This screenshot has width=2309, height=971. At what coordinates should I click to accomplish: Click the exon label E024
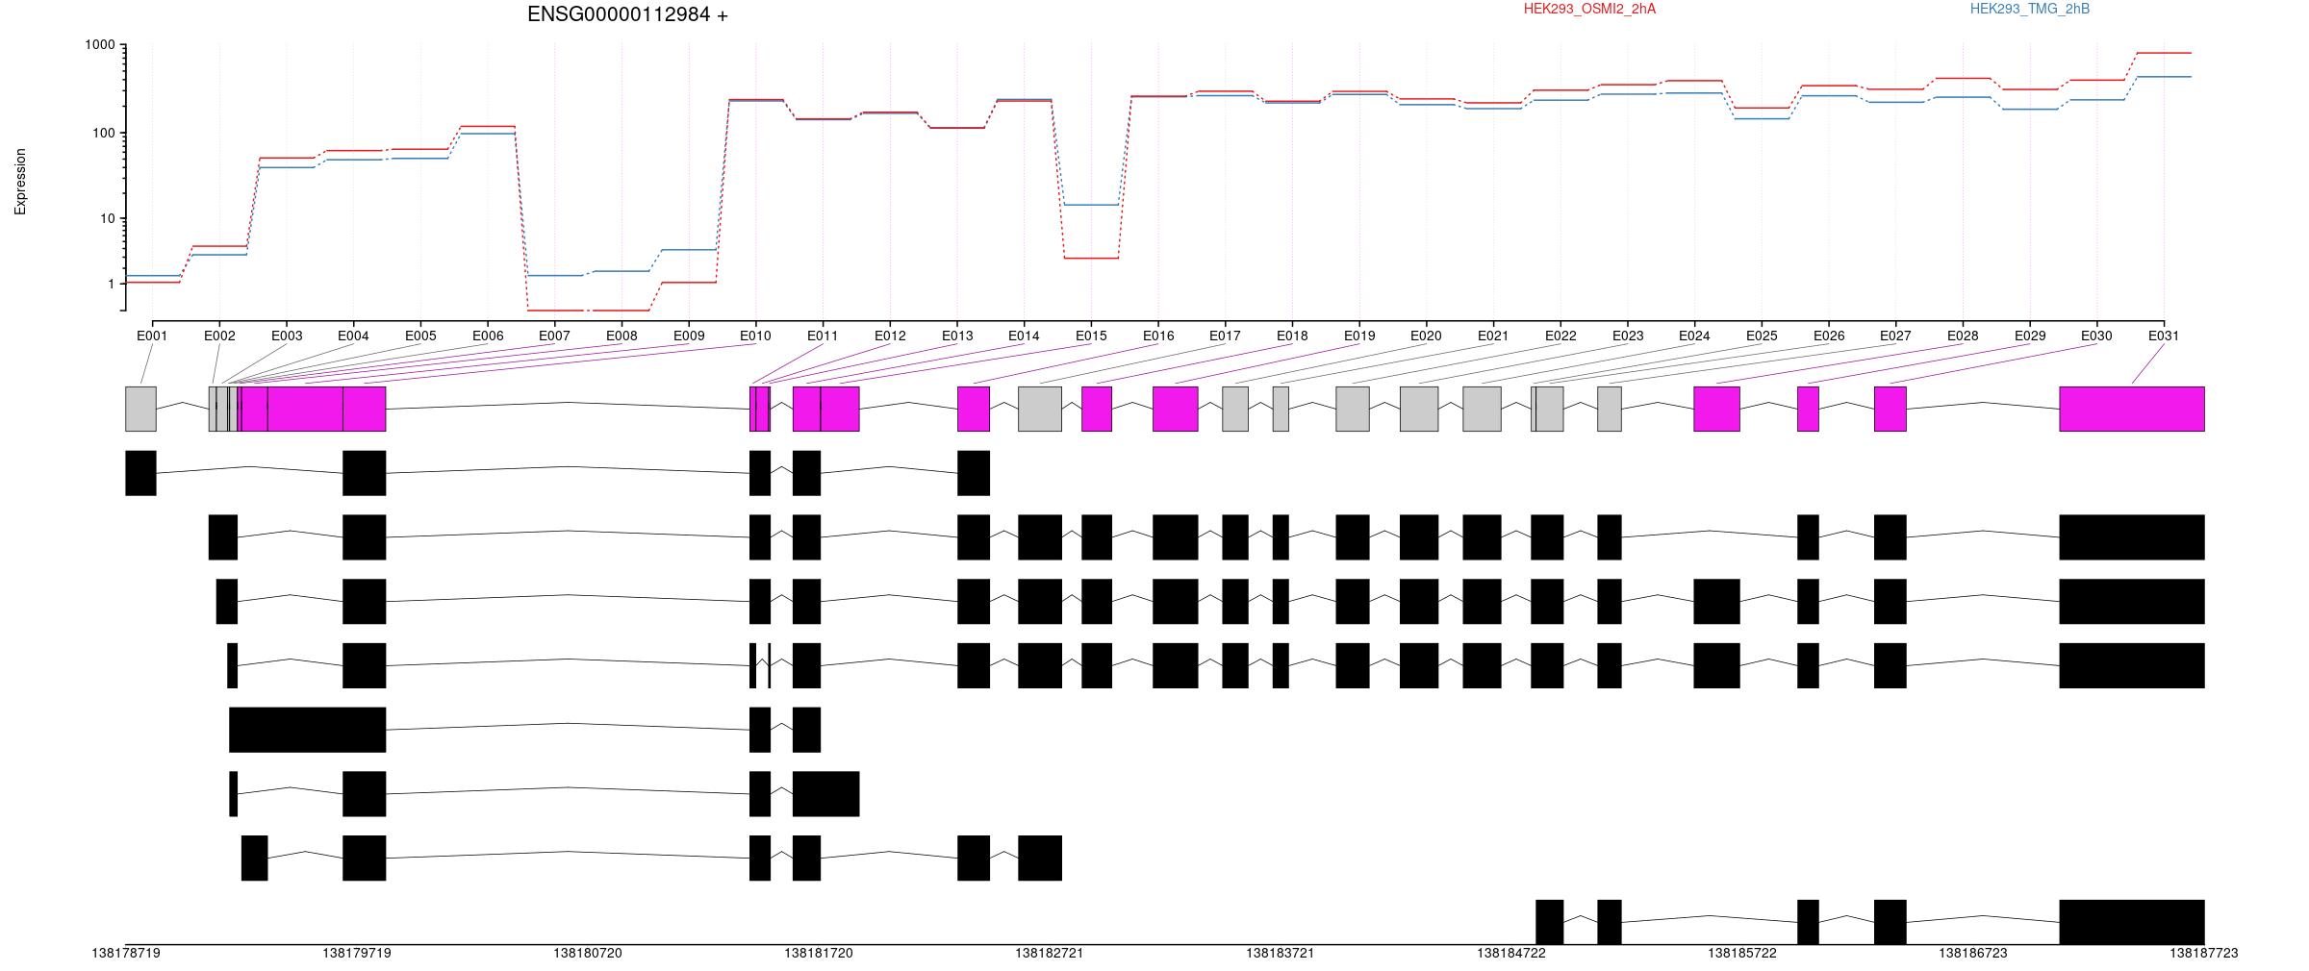1694,336
